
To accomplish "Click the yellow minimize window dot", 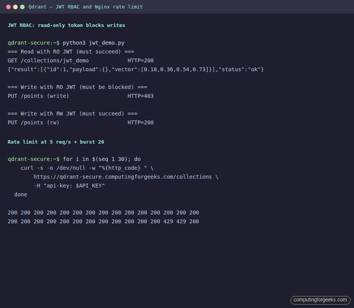I will pos(15,7).
